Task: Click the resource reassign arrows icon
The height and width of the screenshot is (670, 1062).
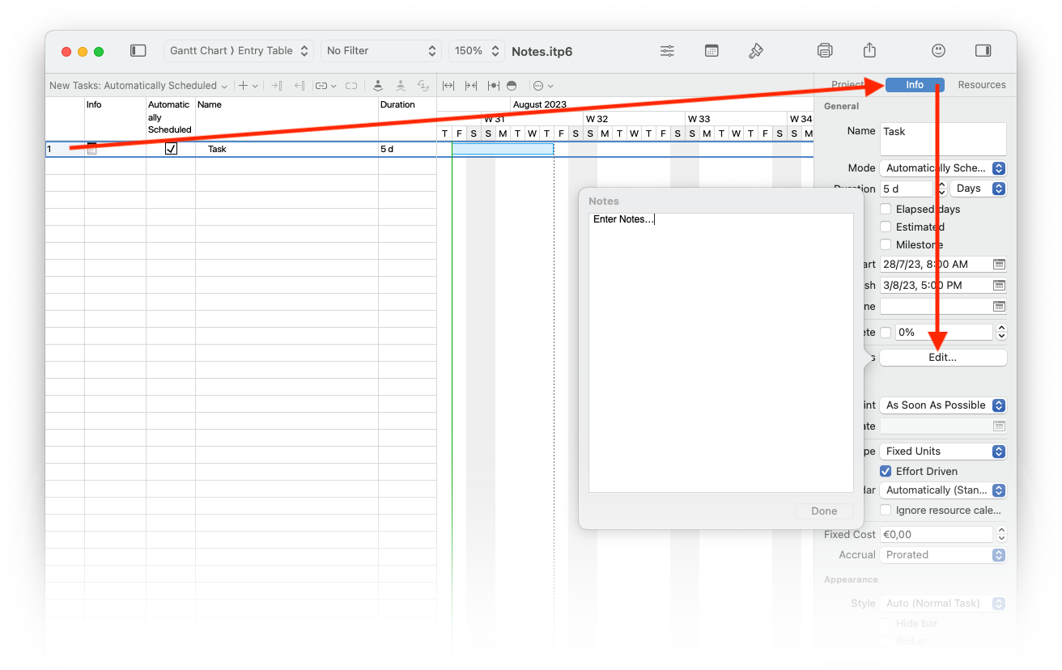Action: 423,85
